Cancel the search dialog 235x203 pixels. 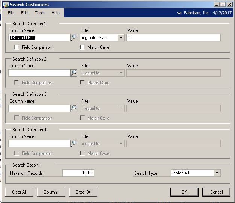(216, 192)
